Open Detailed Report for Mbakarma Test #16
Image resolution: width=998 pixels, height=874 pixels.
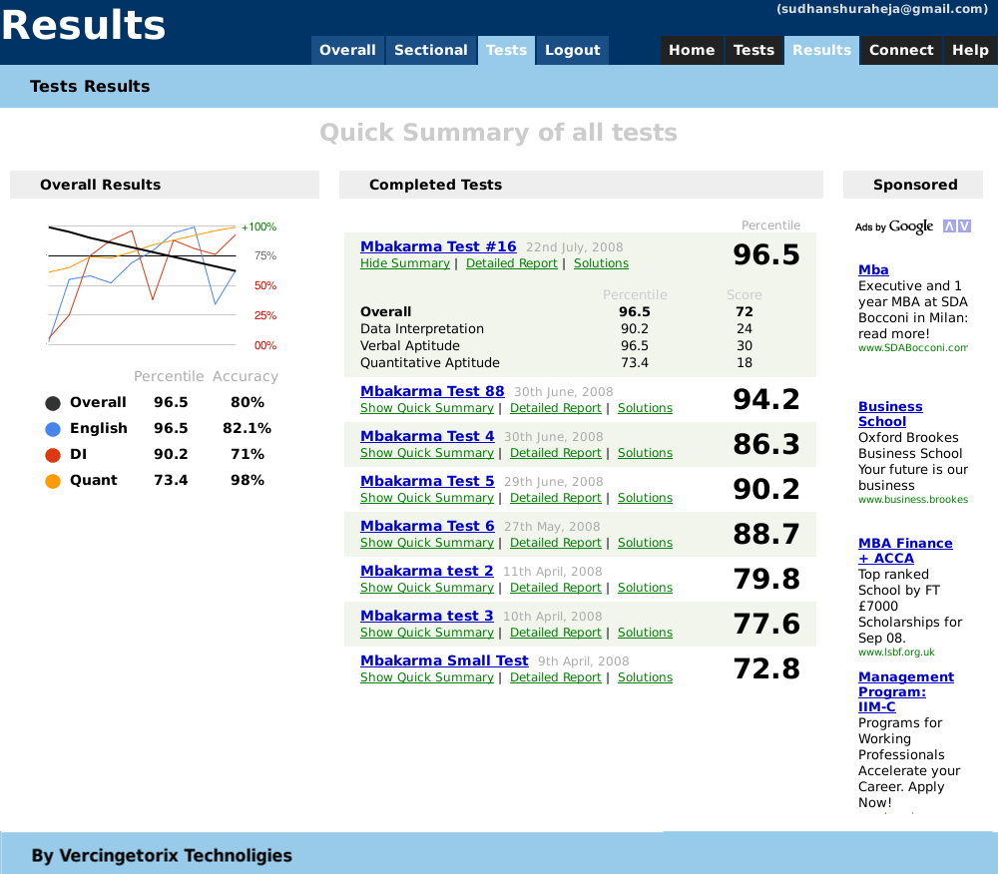click(512, 263)
